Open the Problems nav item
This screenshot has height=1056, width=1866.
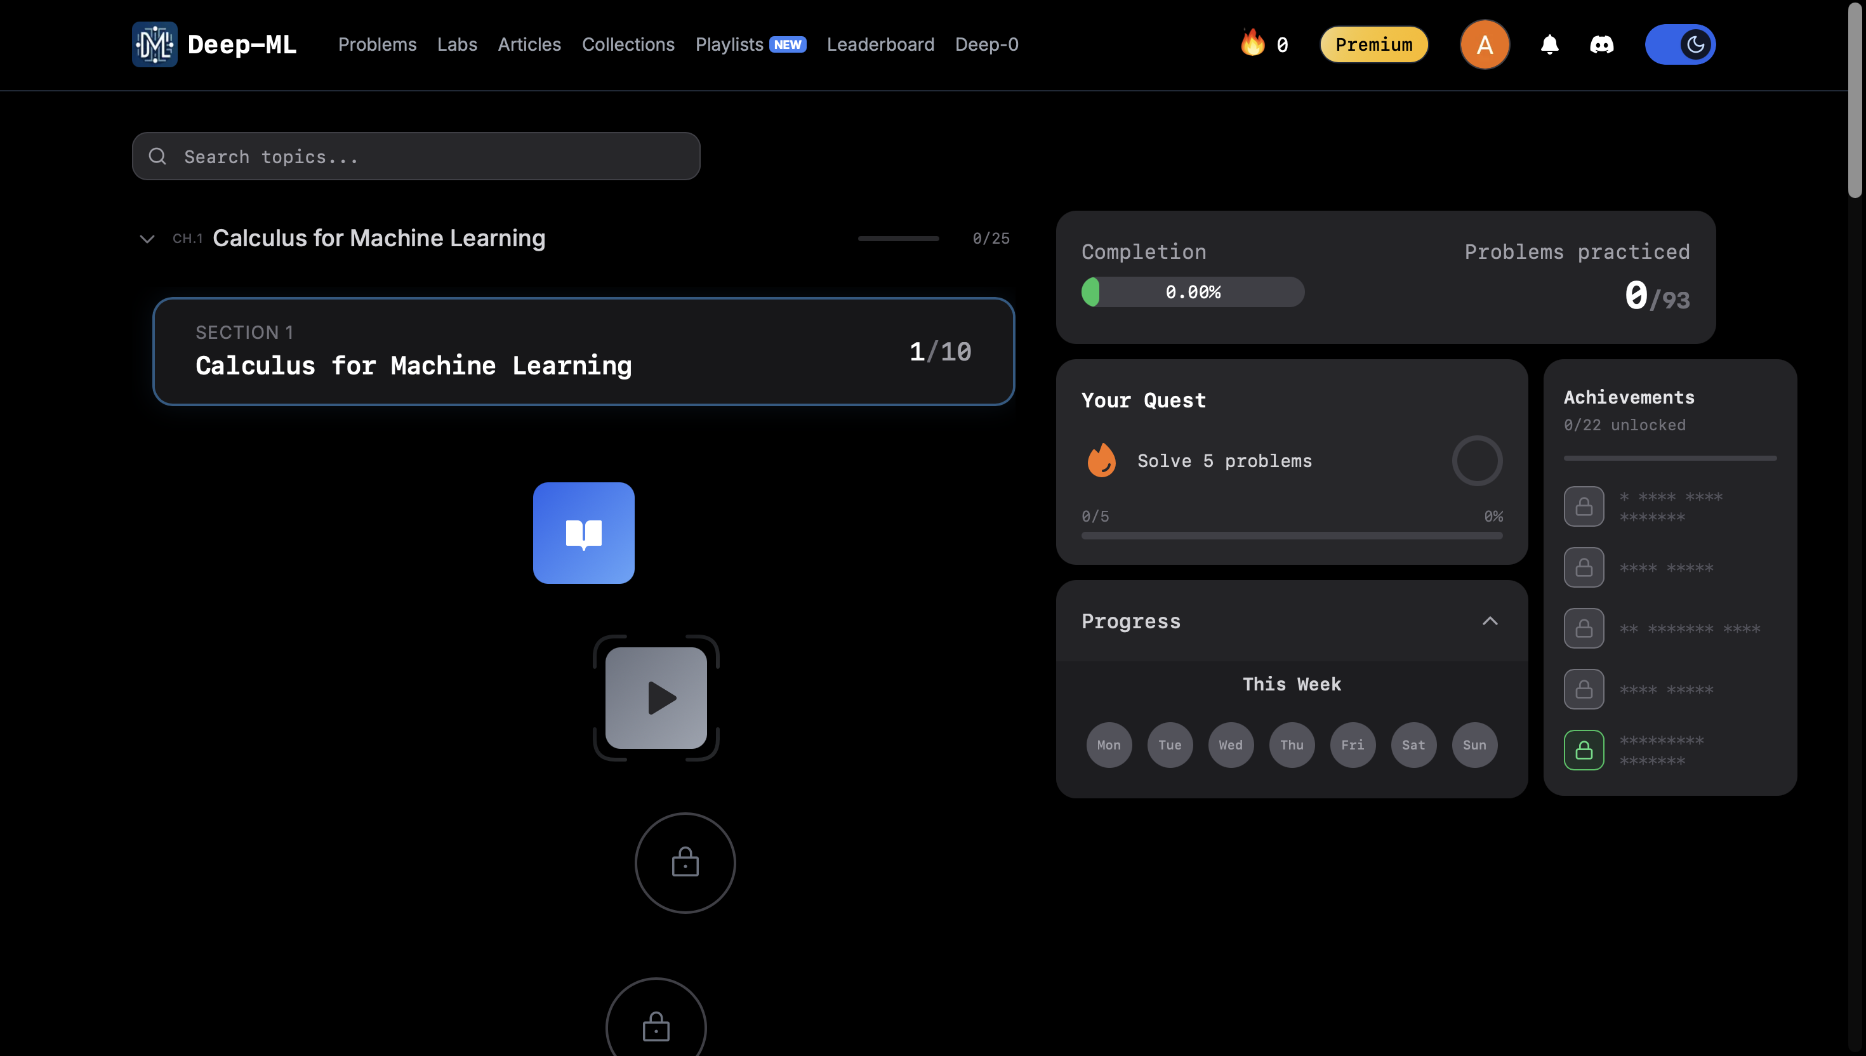tap(377, 44)
